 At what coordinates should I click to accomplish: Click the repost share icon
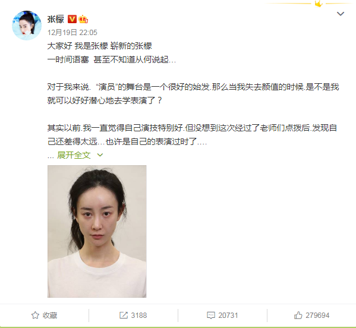124,316
